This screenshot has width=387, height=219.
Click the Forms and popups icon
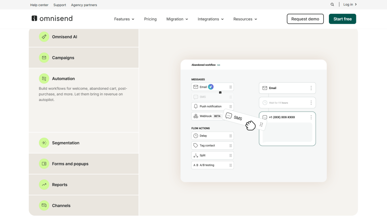[x=44, y=164]
